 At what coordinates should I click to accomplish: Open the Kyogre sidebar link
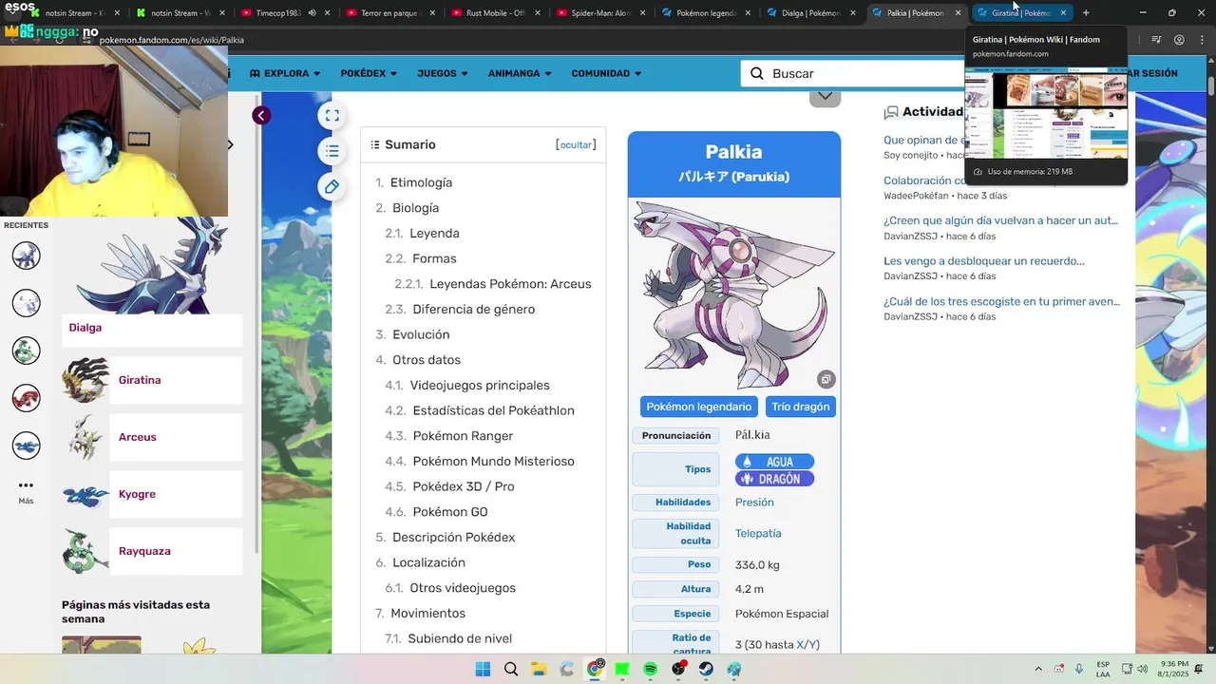pyautogui.click(x=137, y=494)
